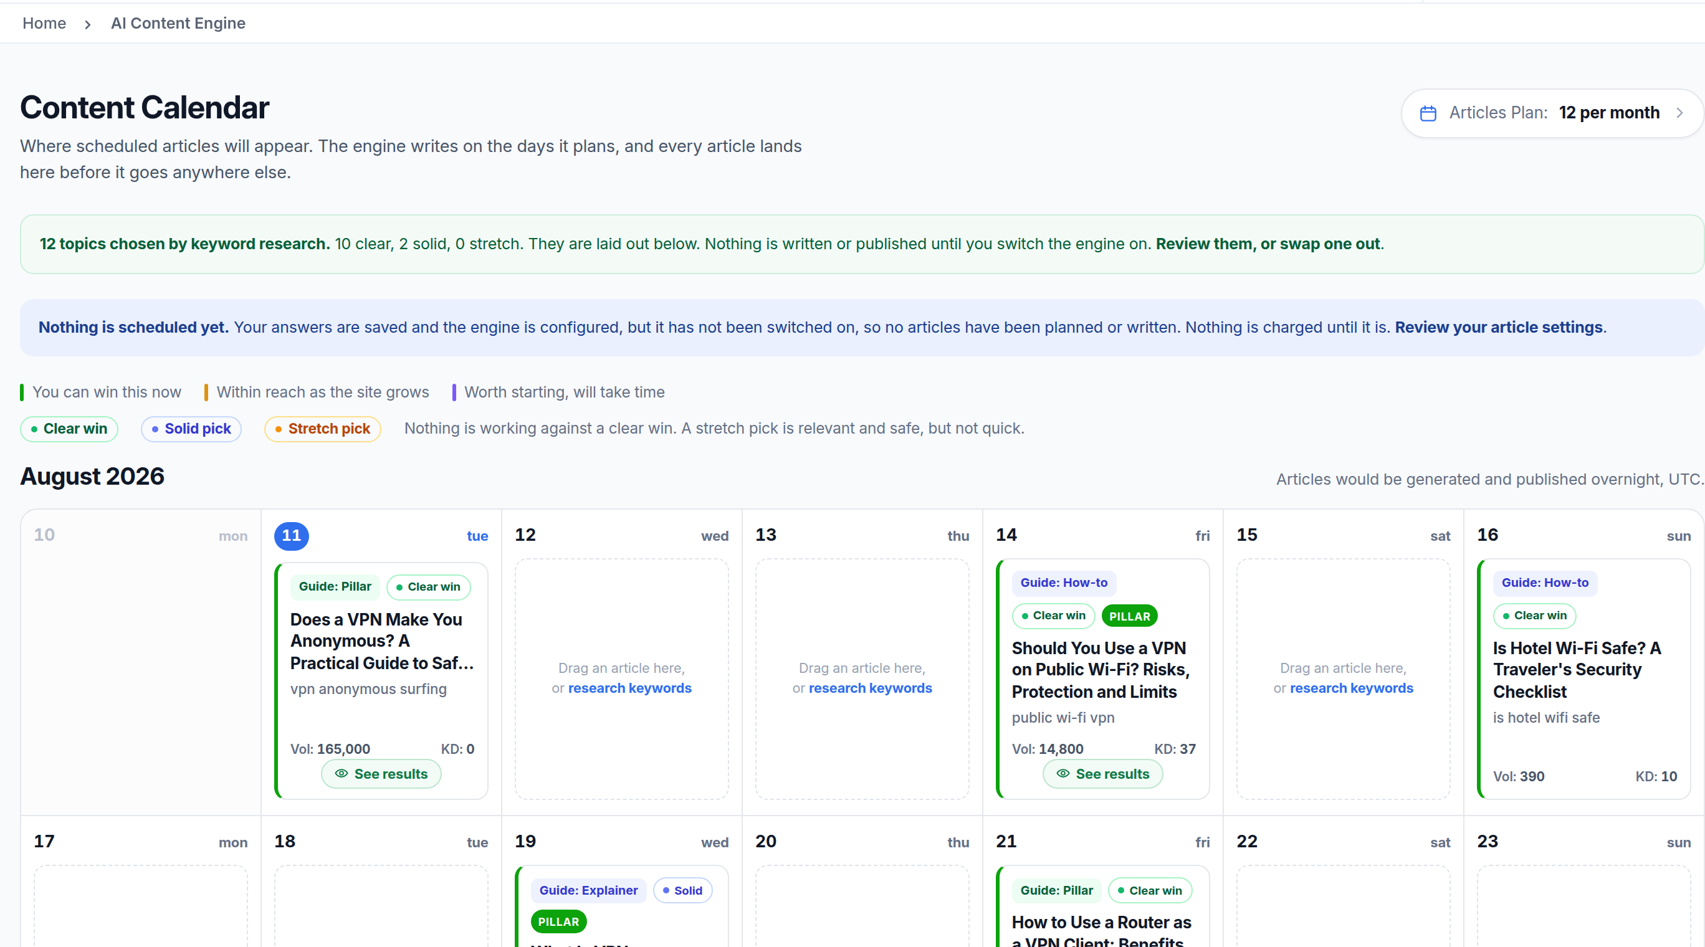Select the Stretch pick legend pill

click(322, 429)
